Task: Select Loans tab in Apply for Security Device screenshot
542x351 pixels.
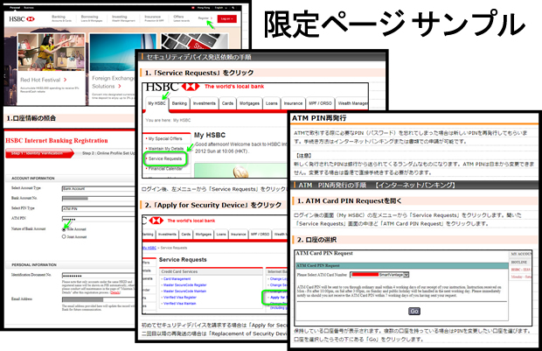Action: point(221,235)
